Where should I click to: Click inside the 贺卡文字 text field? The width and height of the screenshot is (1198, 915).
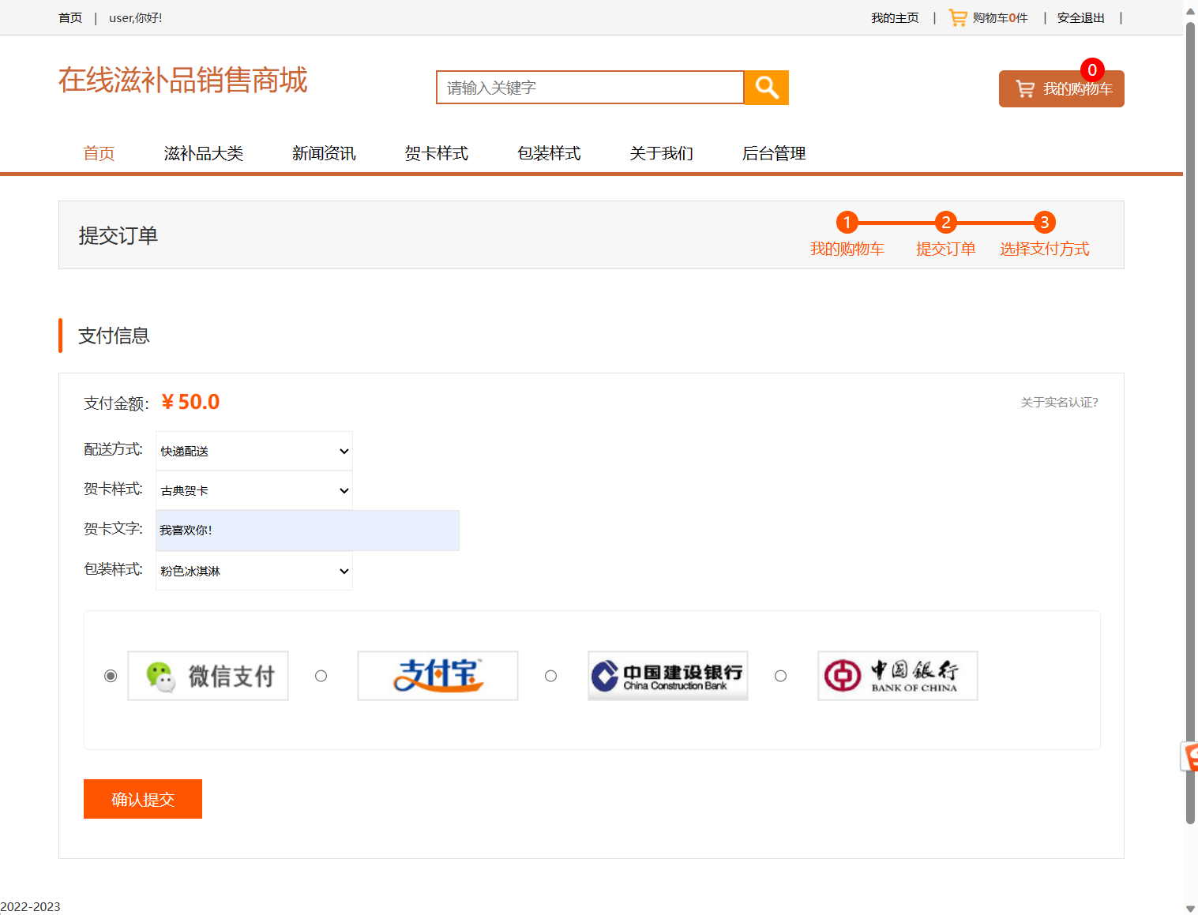pyautogui.click(x=307, y=530)
